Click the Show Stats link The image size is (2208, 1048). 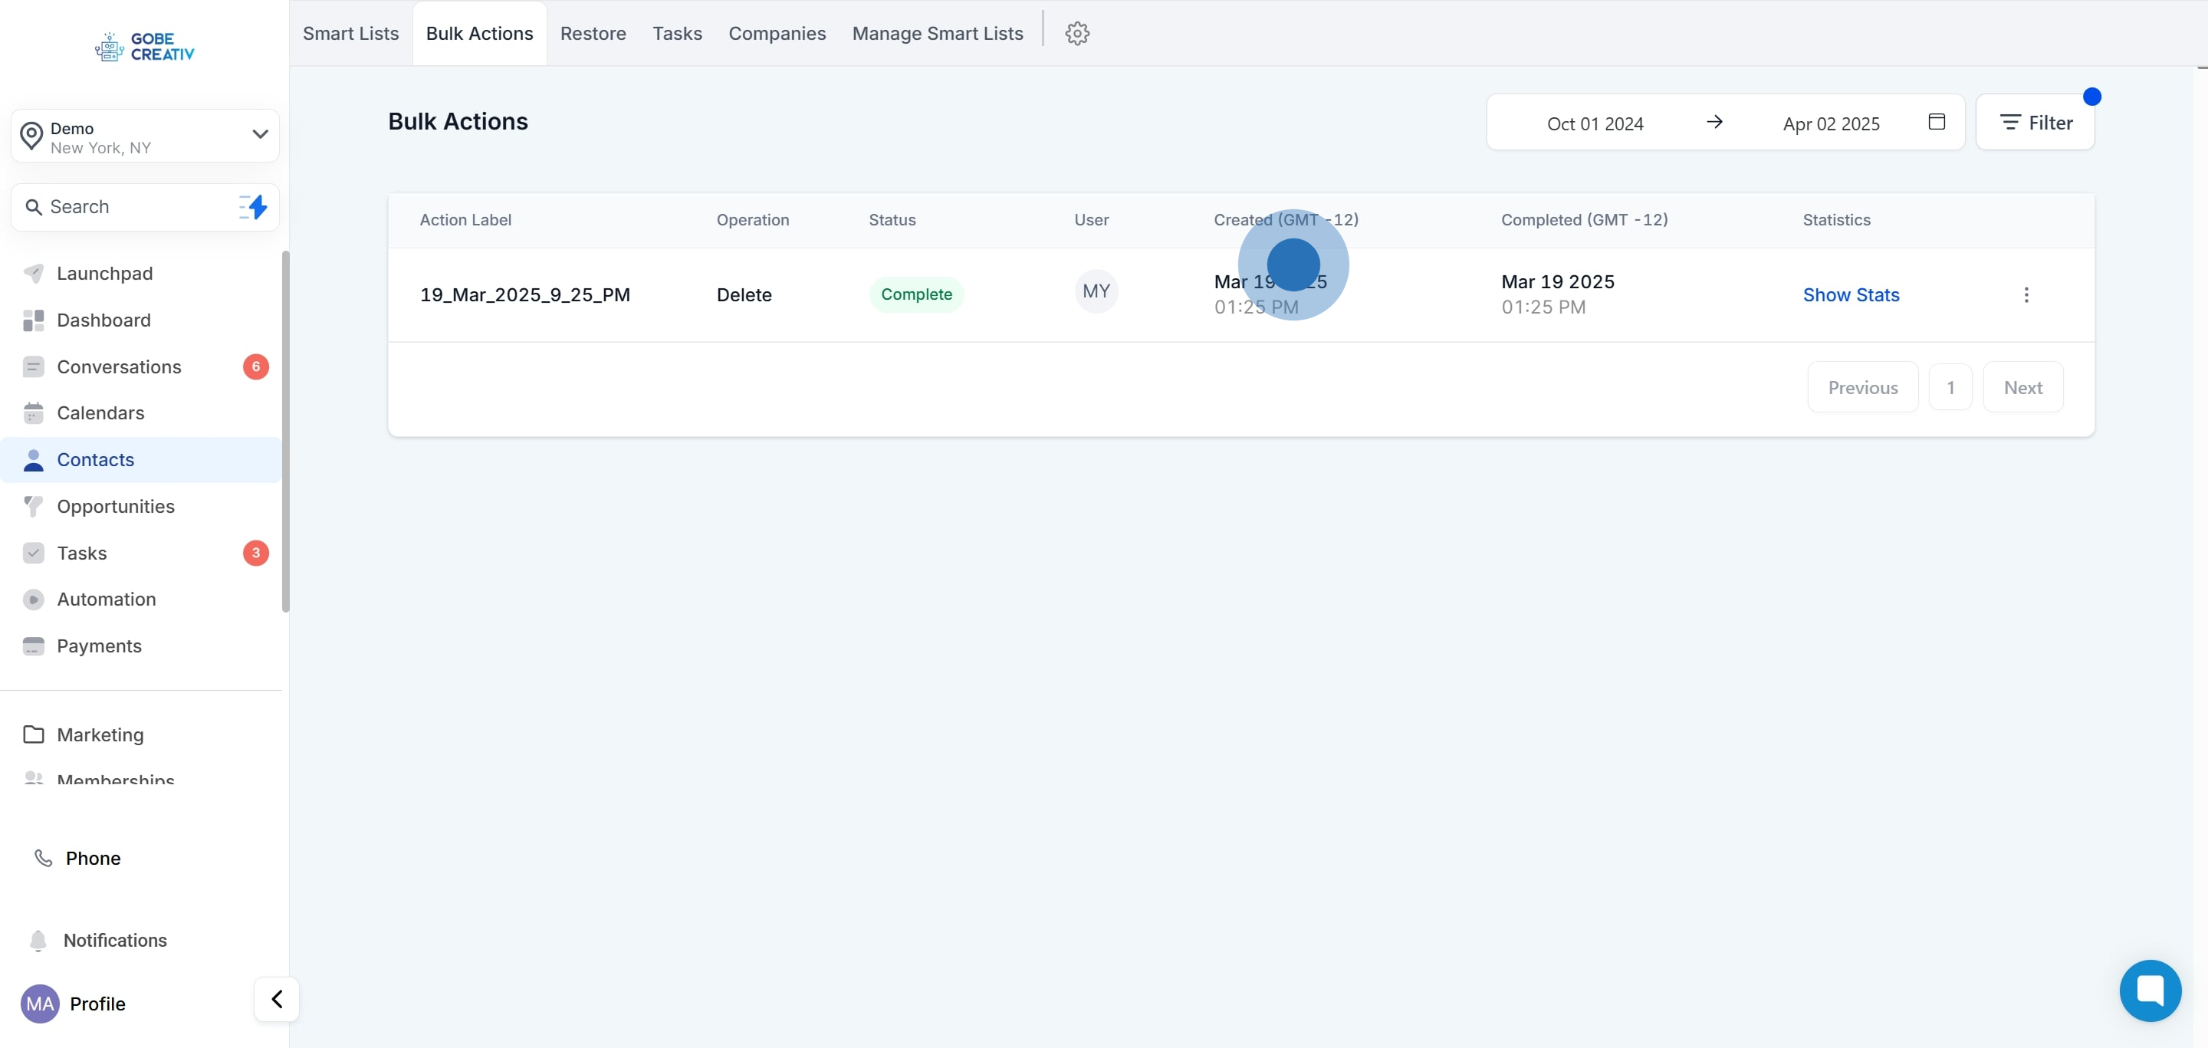(x=1850, y=295)
